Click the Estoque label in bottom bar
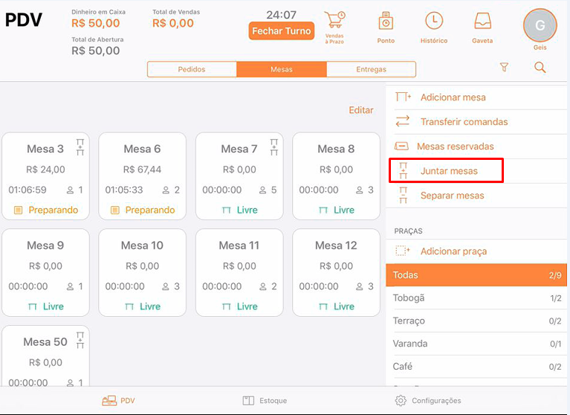The image size is (570, 415). click(x=273, y=400)
